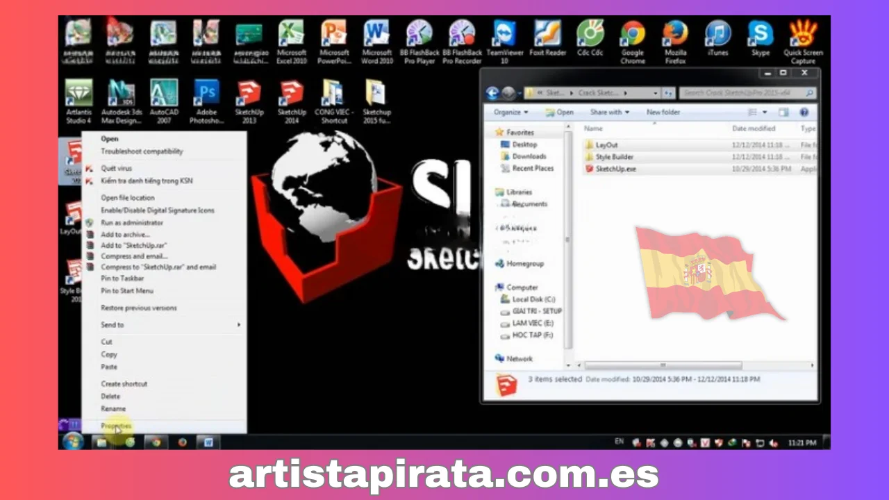889x500 pixels.
Task: Open Skype desktop icon
Action: 761,38
